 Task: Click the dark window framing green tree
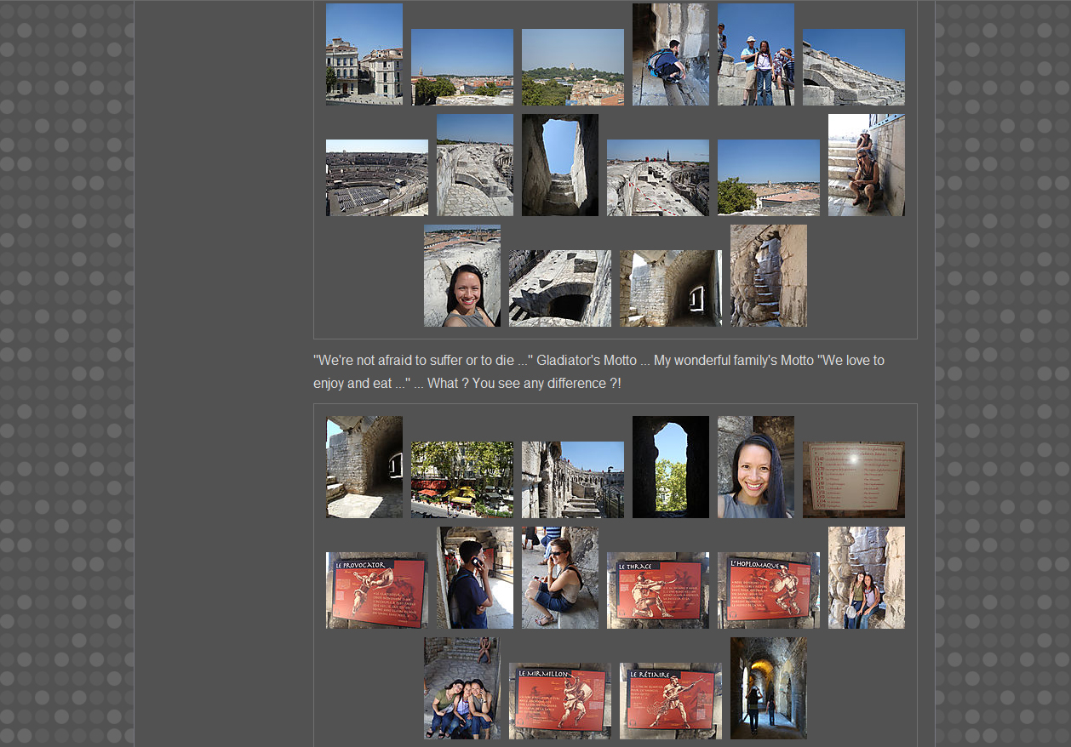click(670, 466)
